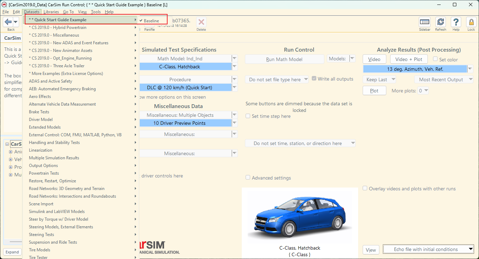Open CS 2019.0 - Hybrid Powertrain submenu

81,28
